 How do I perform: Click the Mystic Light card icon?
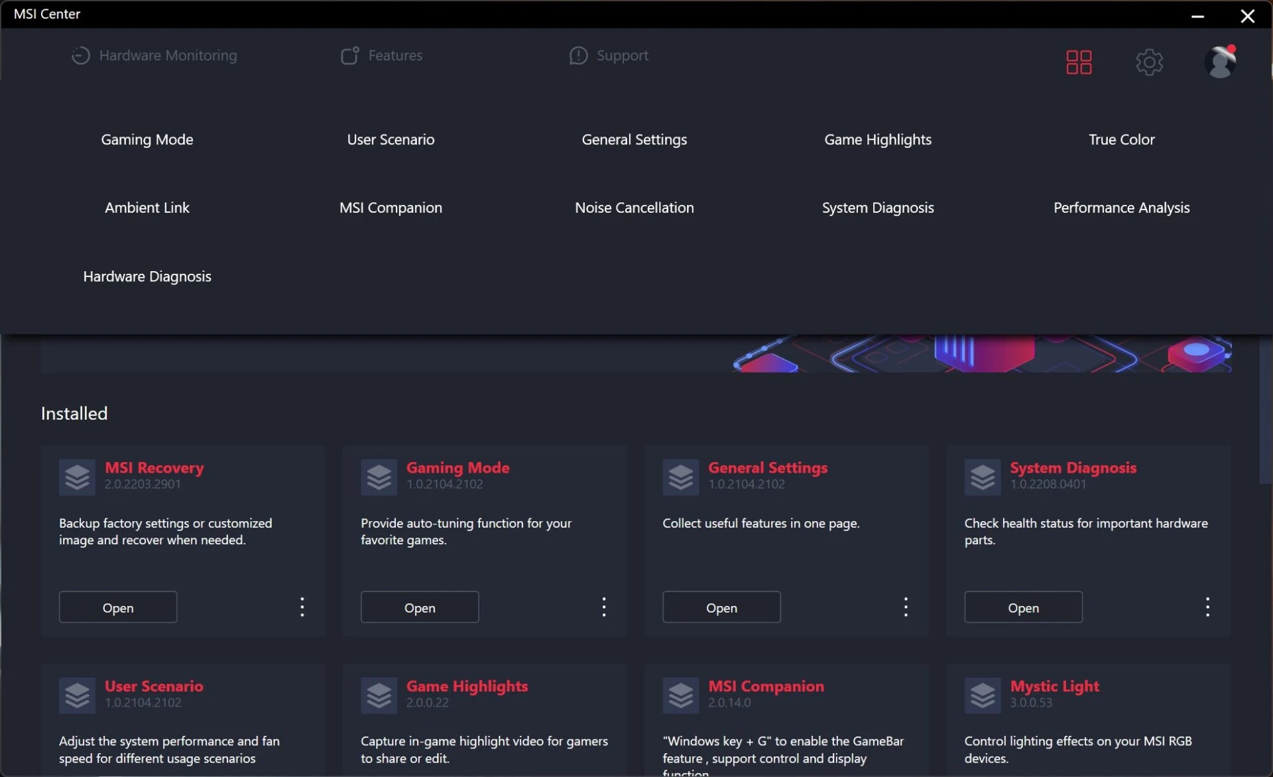[x=983, y=695]
